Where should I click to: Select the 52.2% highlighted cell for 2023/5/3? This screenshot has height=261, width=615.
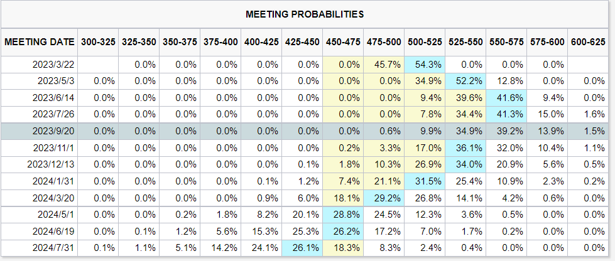465,81
